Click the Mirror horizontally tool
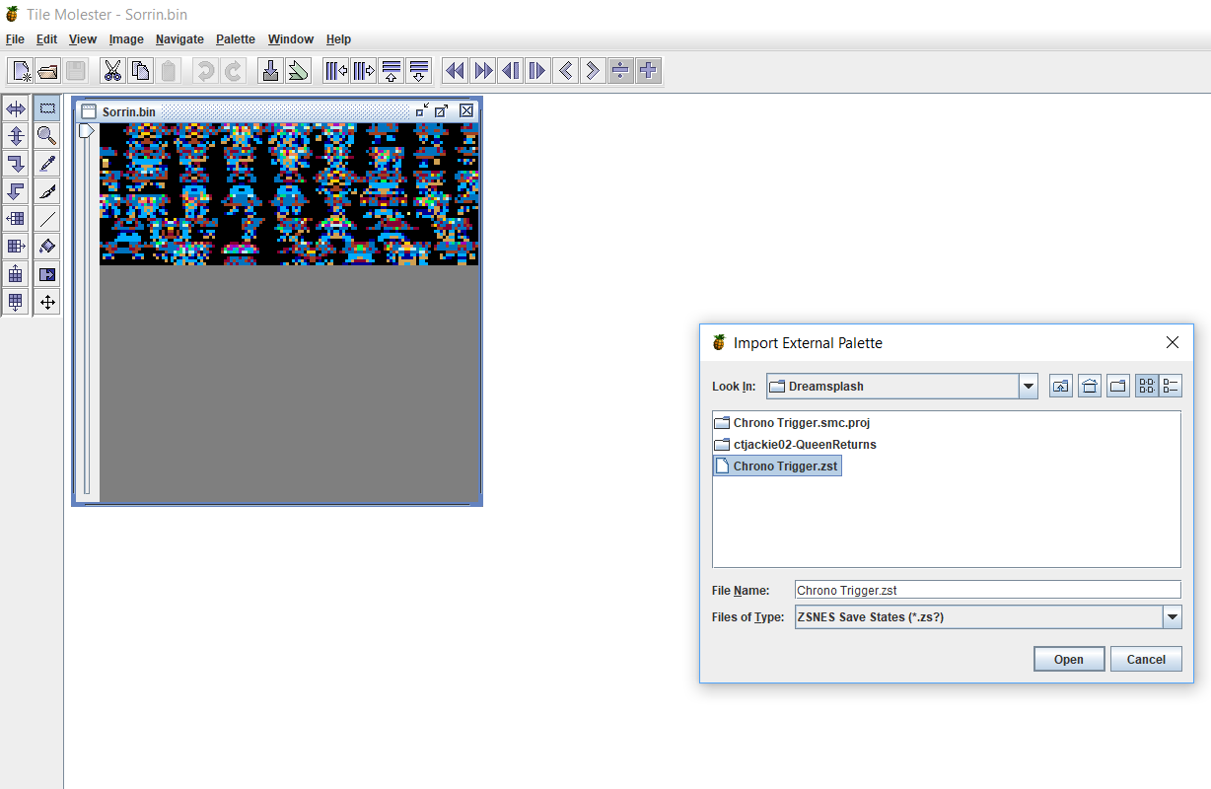 click(x=16, y=108)
